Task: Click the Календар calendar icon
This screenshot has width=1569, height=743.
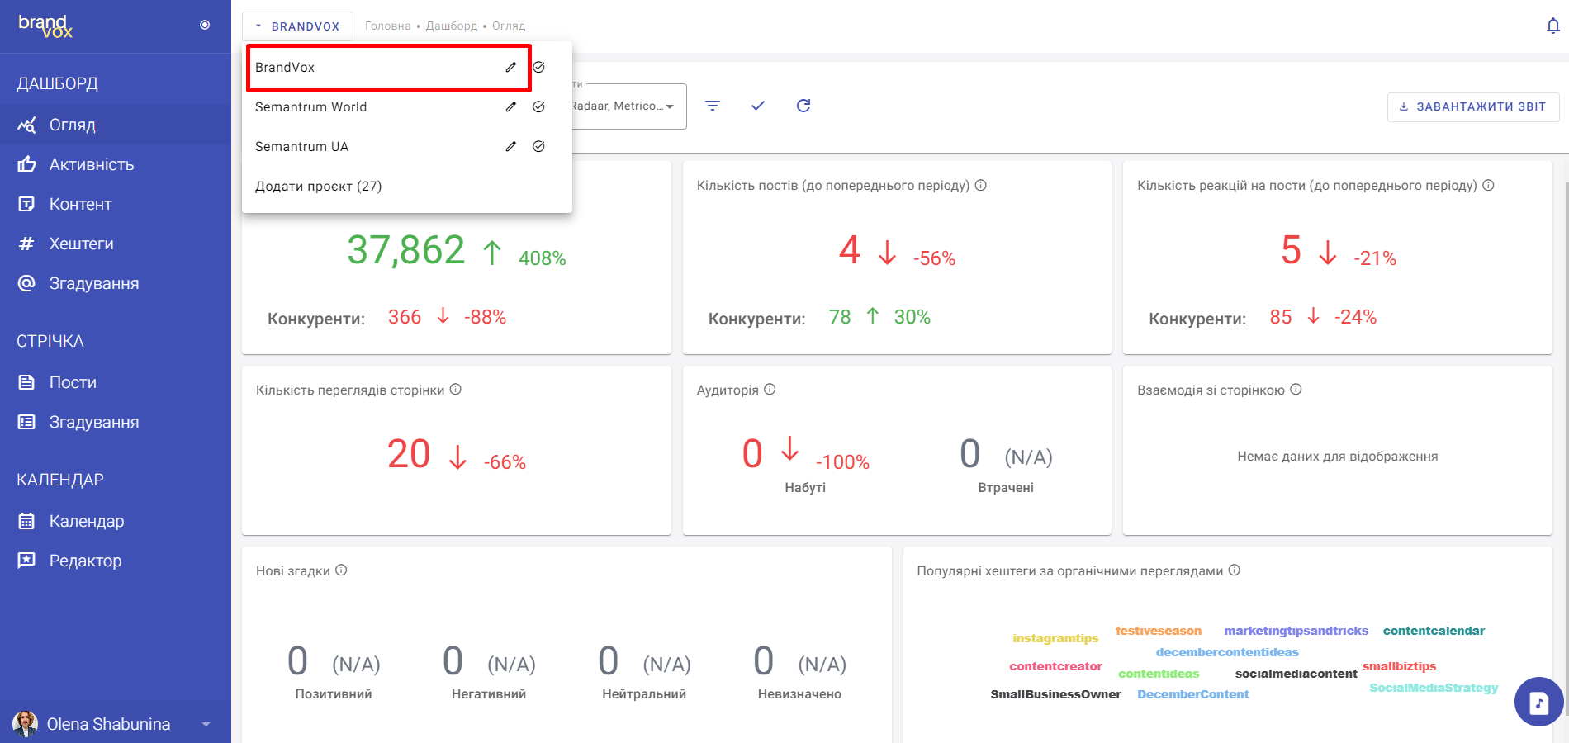Action: tap(26, 521)
